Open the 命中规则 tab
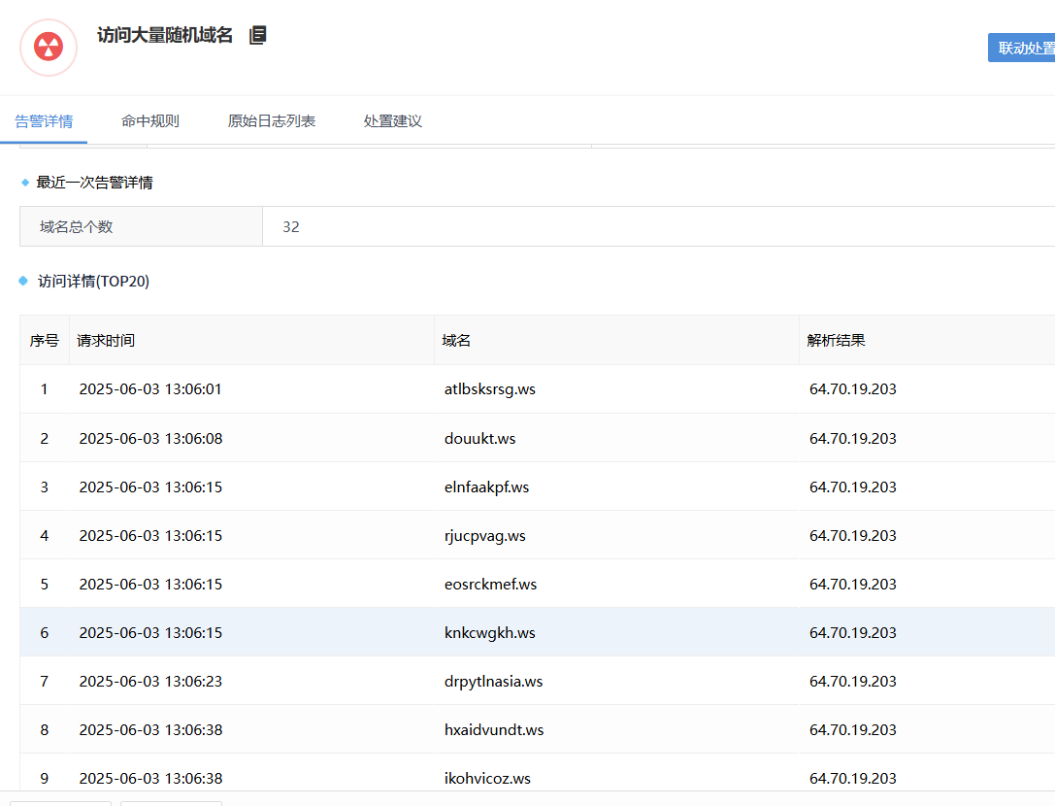 [150, 121]
